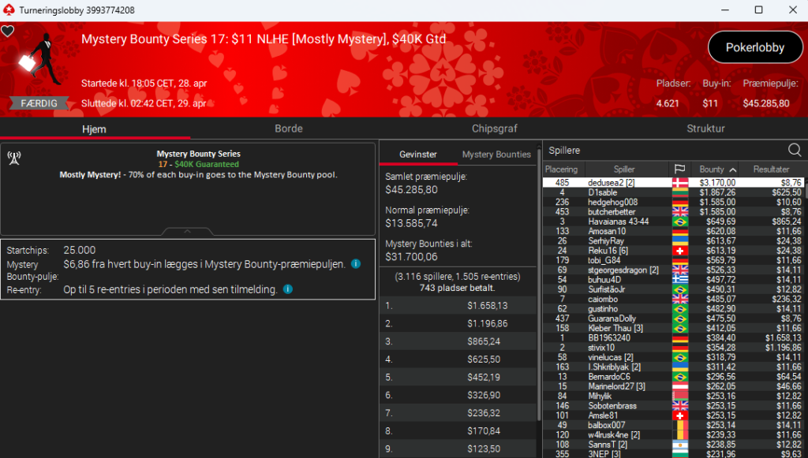
Task: Click info icon next to re-entries text
Action: pyautogui.click(x=287, y=289)
